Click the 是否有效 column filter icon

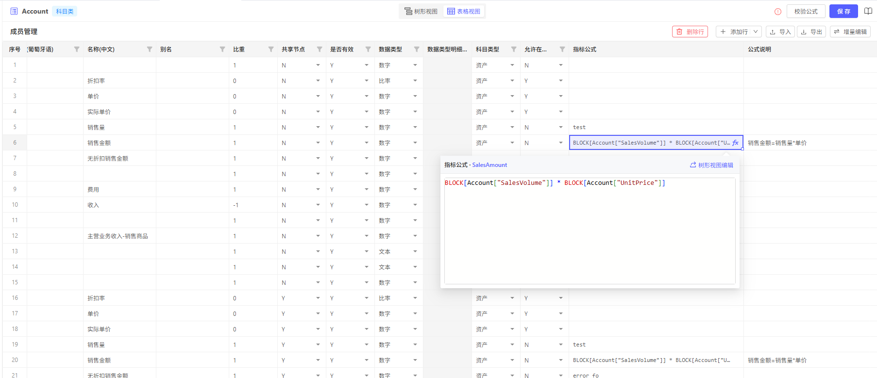point(368,49)
